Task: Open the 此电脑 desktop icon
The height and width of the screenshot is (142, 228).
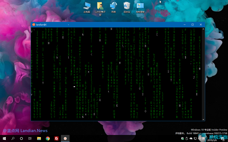Action: click(x=87, y=8)
